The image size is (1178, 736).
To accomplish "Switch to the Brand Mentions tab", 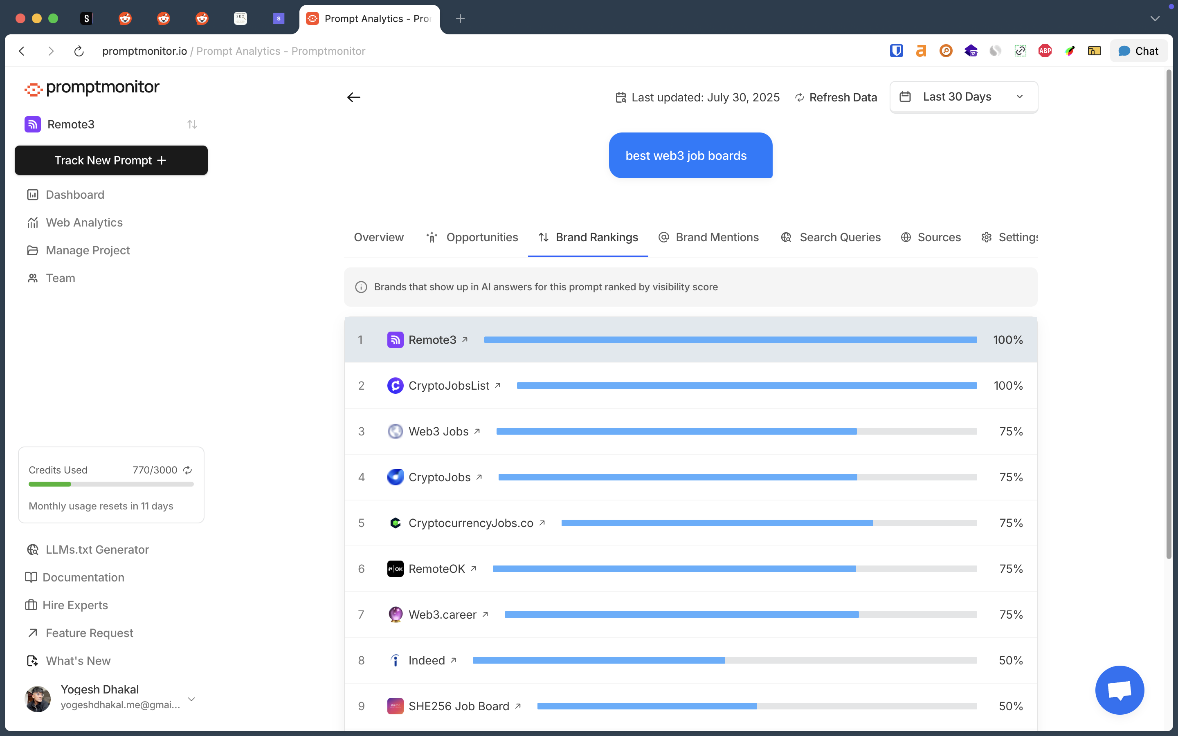I will coord(708,237).
